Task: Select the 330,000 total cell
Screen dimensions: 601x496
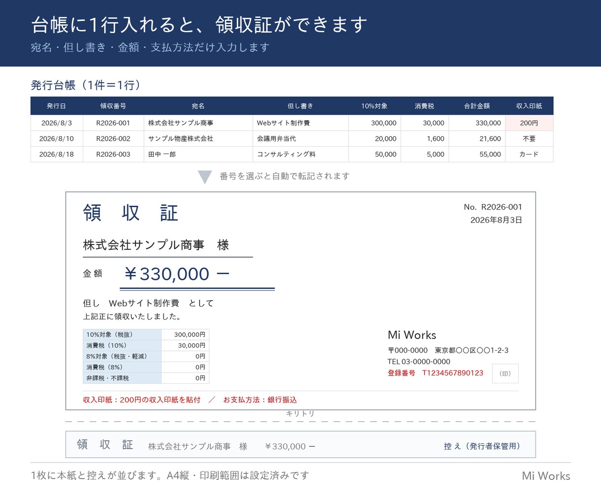Action: (x=477, y=123)
